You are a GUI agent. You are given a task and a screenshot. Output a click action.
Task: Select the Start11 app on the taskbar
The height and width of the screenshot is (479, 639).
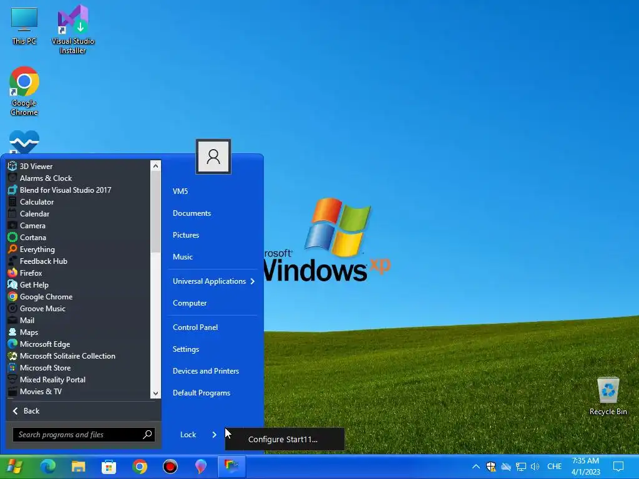(231, 467)
